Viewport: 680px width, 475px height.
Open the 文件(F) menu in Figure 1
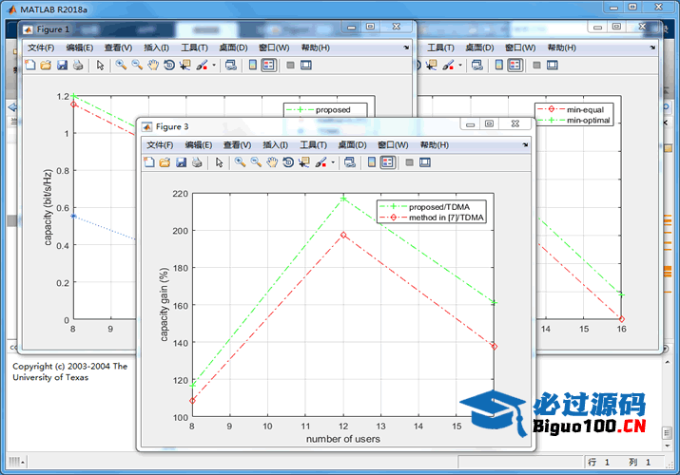[x=41, y=47]
